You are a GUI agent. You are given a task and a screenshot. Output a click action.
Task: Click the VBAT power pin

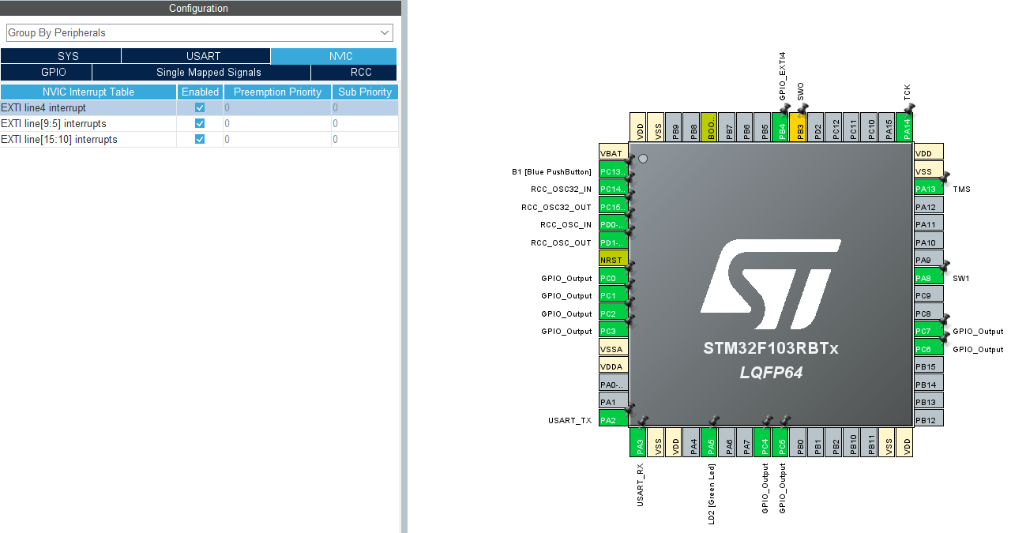(x=614, y=153)
